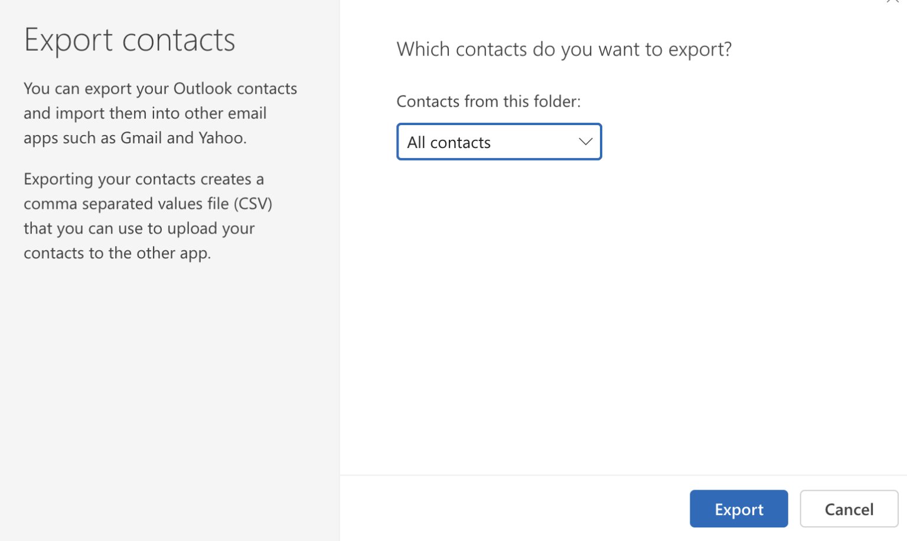Click the left sidebar panel of the dialog
Image resolution: width=907 pixels, height=541 pixels.
(169, 354)
